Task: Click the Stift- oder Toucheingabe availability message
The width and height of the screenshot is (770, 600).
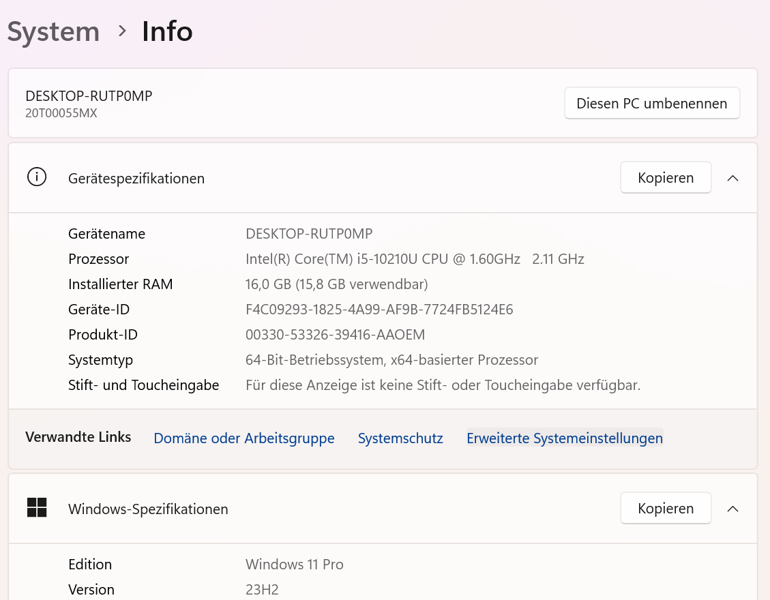Action: 443,385
